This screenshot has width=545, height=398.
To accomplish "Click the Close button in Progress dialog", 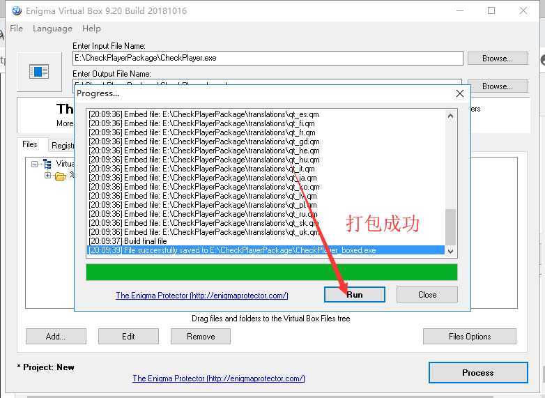I will click(427, 295).
